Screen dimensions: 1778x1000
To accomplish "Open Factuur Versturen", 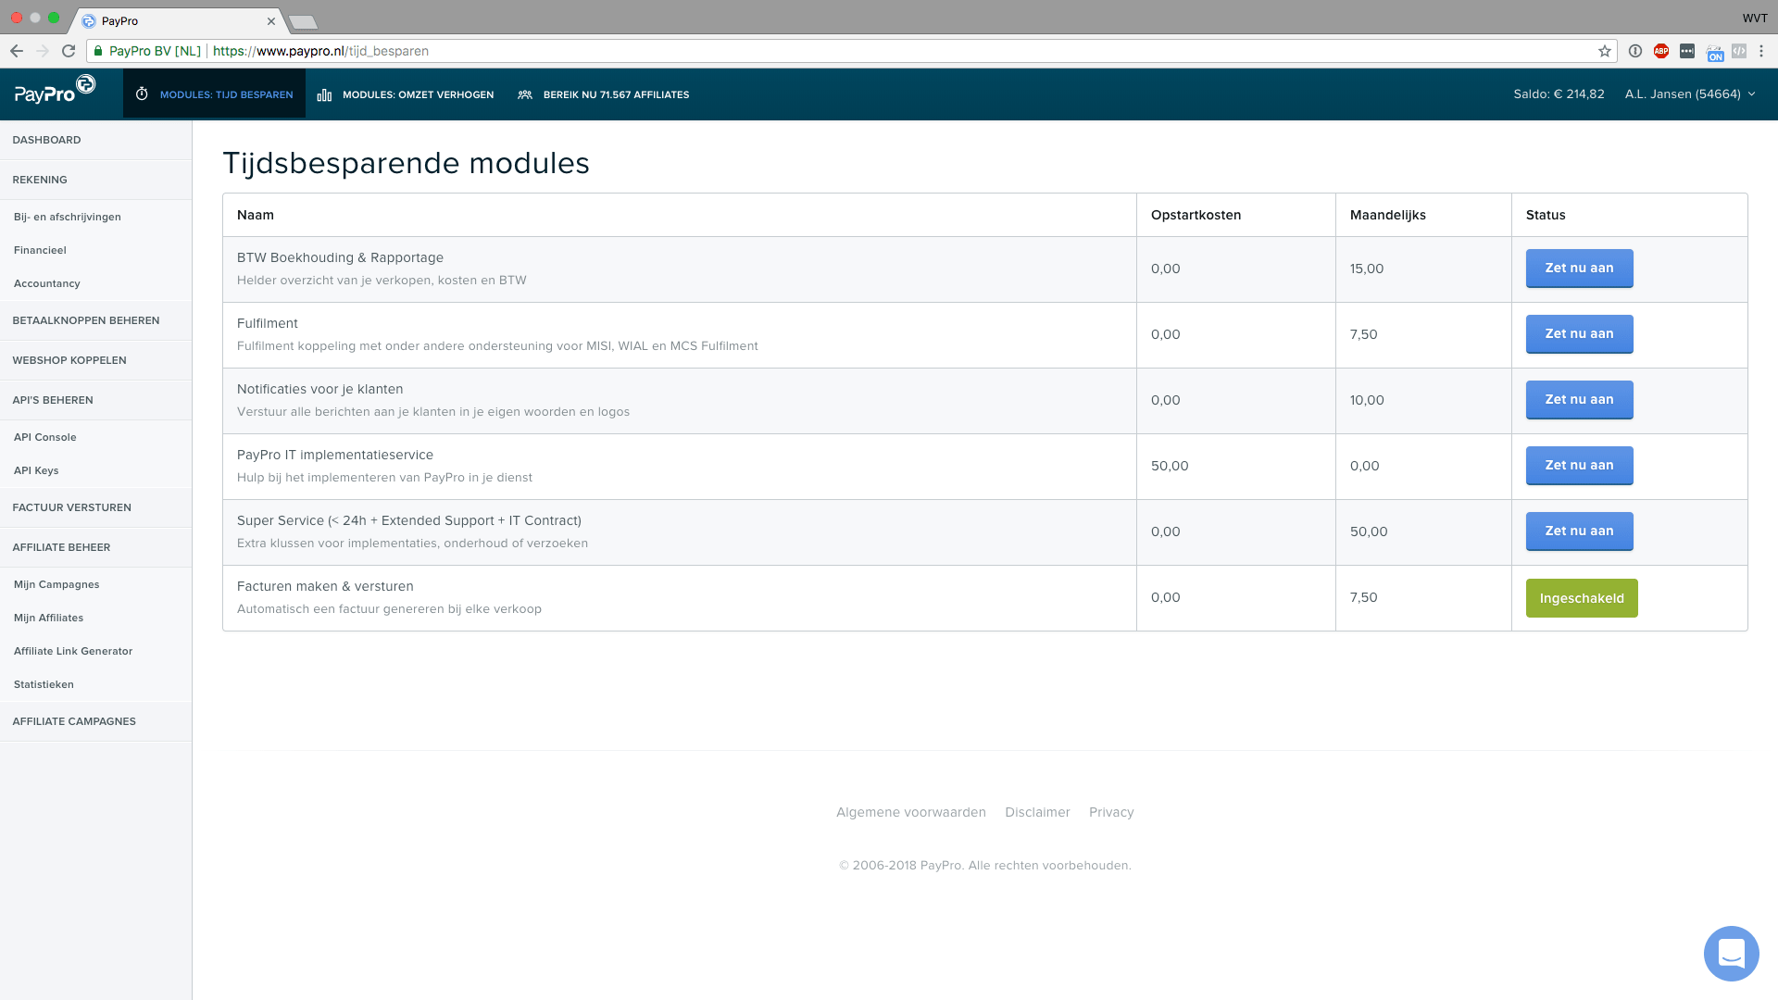I will [95, 507].
